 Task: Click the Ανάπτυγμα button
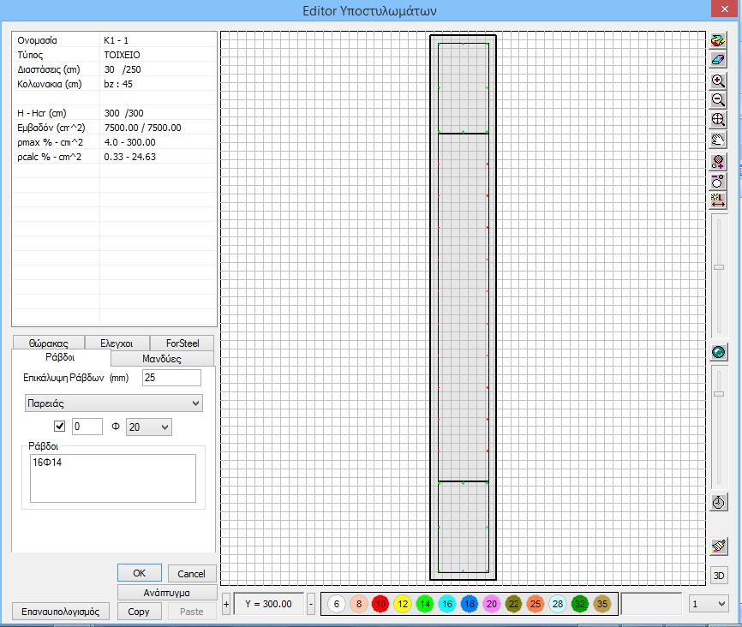click(166, 593)
